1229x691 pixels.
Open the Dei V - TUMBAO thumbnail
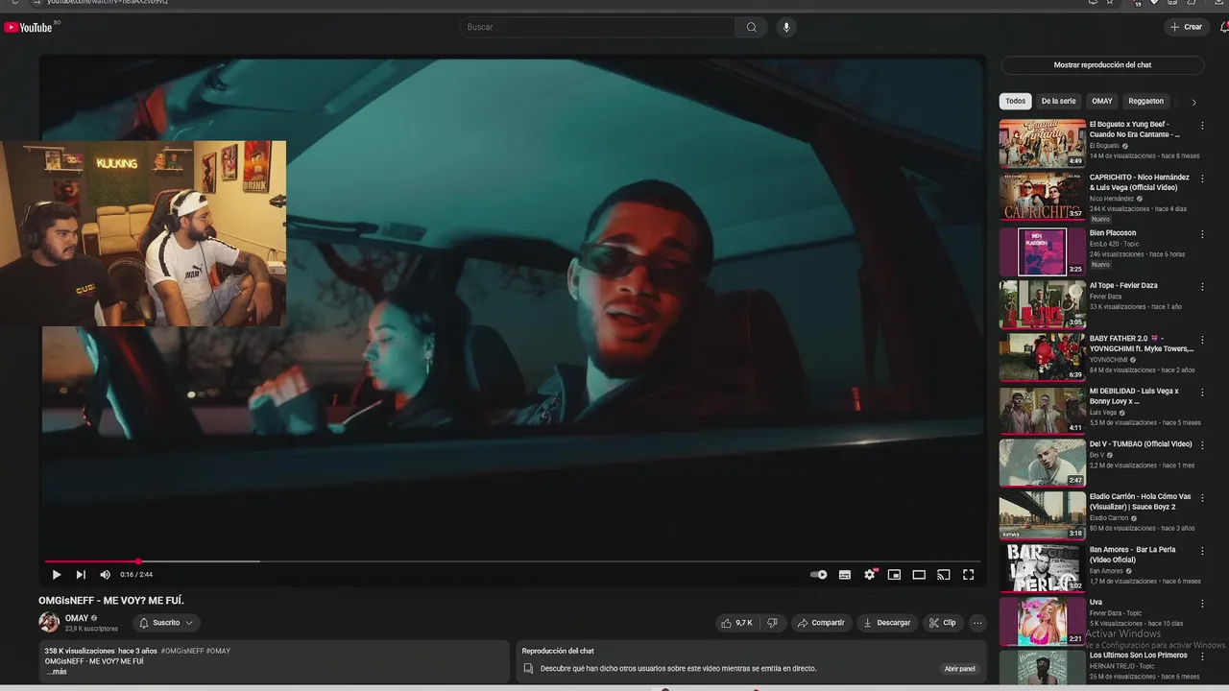click(x=1043, y=462)
